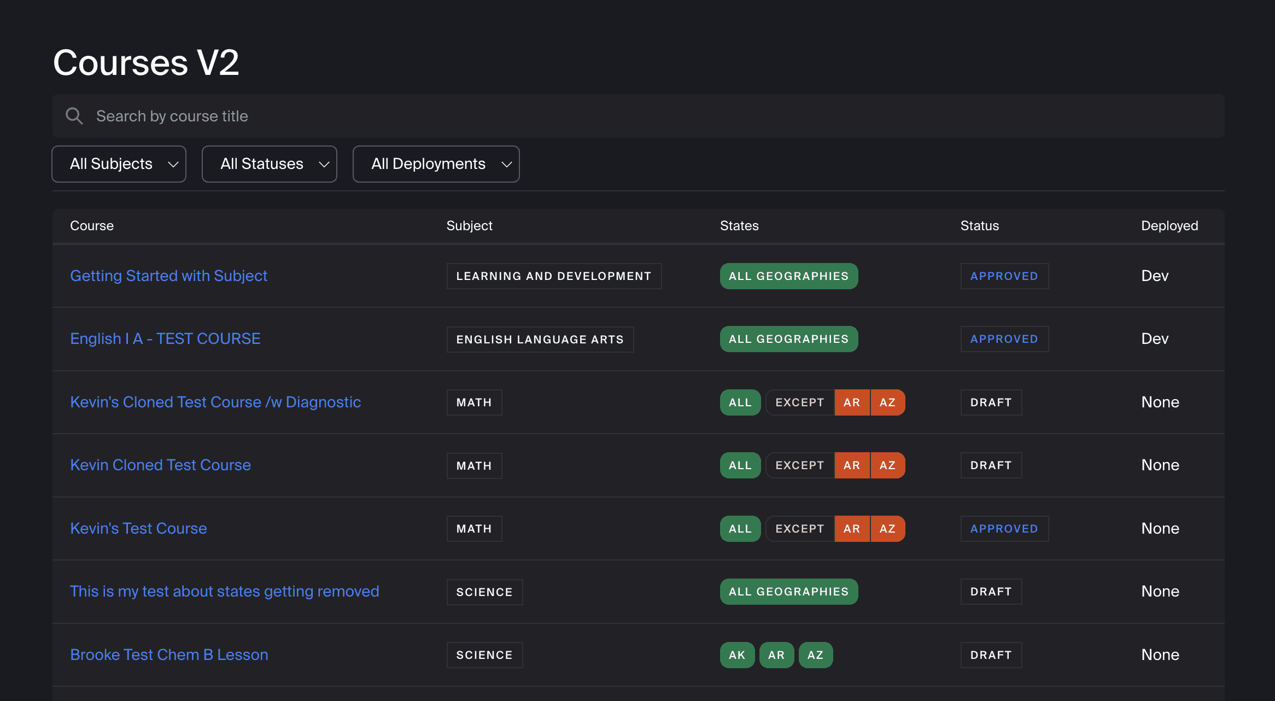The width and height of the screenshot is (1275, 701).
Task: Click DRAFT status in Kevin Cloned Test Course row
Action: tap(991, 465)
